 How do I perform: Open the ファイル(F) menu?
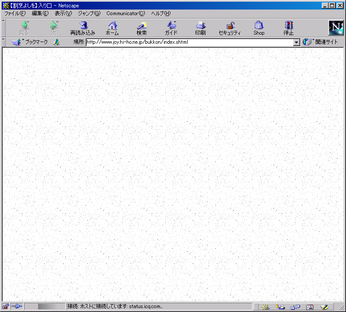(x=15, y=13)
